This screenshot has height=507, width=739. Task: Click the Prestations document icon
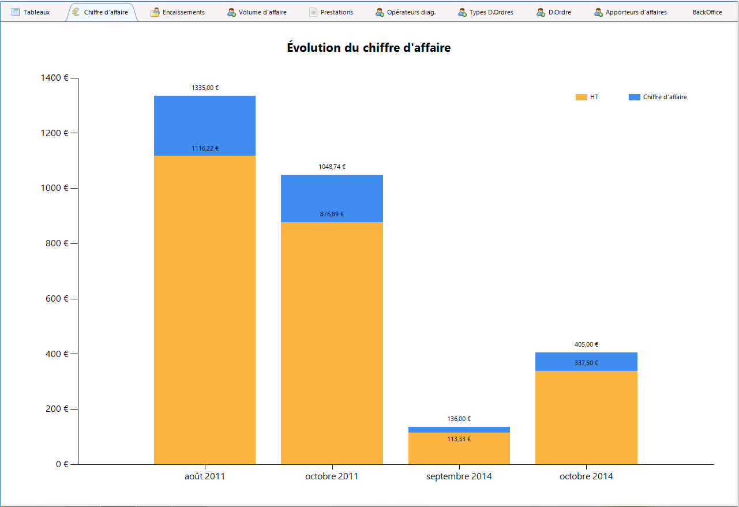coord(313,12)
